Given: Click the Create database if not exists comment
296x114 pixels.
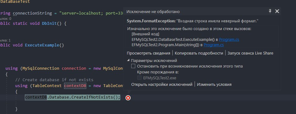Looking at the screenshot, I should click(54, 80).
